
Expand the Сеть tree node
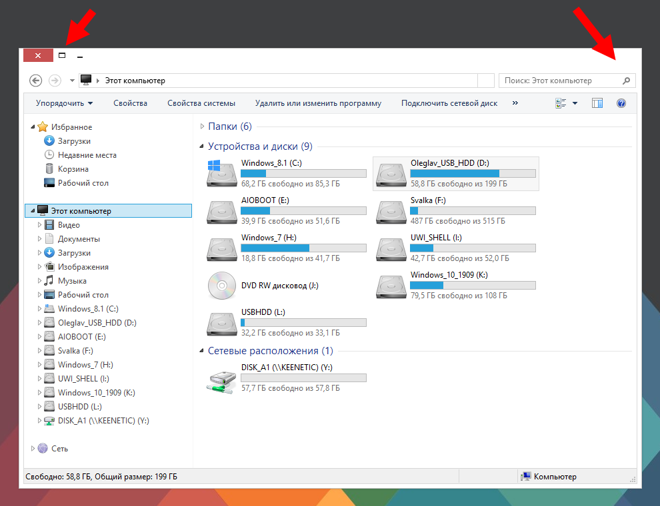pyautogui.click(x=33, y=449)
